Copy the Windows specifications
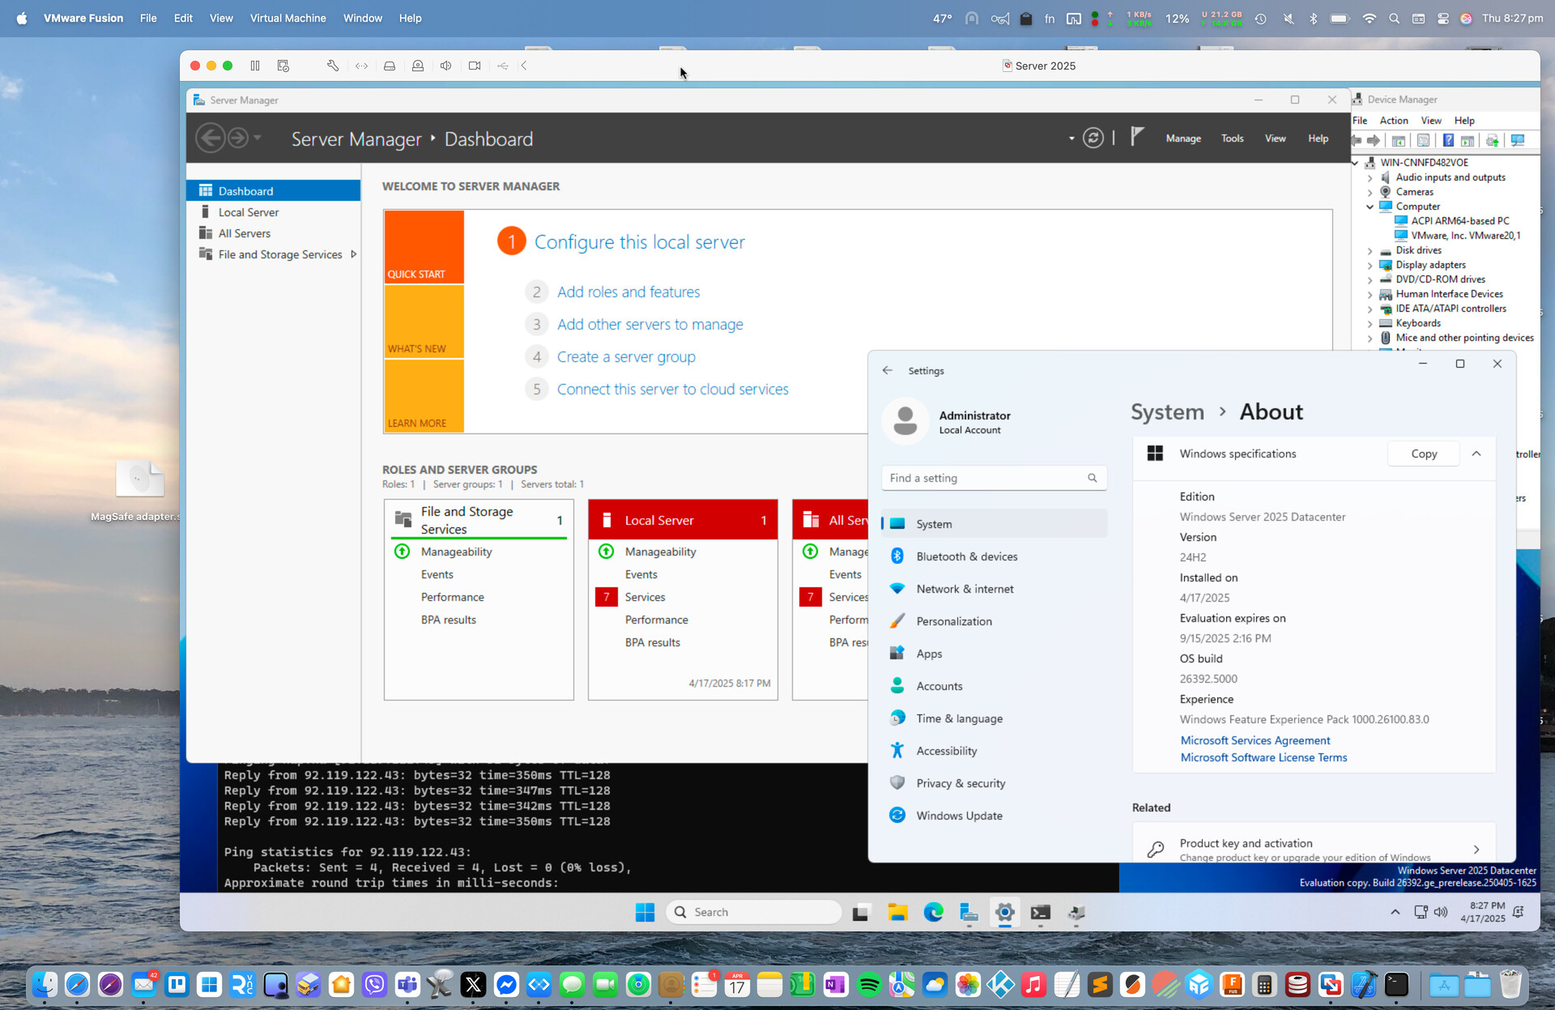 tap(1424, 454)
